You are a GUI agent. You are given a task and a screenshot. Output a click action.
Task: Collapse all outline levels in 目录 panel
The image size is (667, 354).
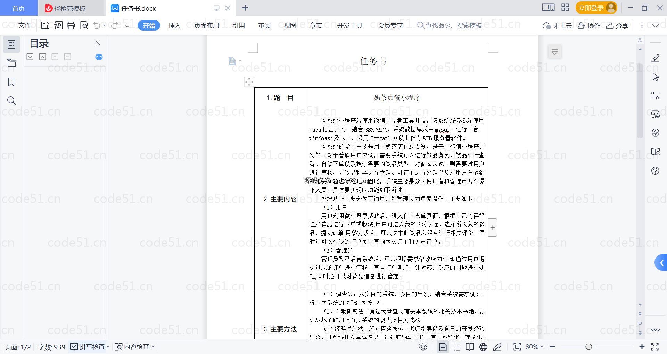[30, 57]
